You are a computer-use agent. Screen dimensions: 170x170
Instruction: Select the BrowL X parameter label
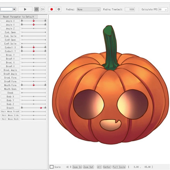point(10,63)
